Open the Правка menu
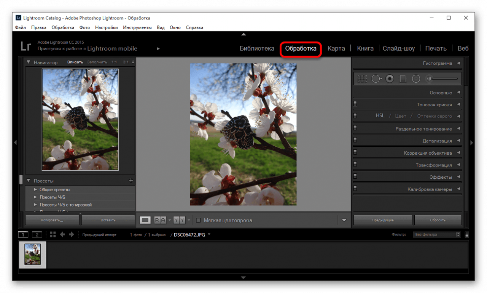487x293 pixels. pos(39,27)
